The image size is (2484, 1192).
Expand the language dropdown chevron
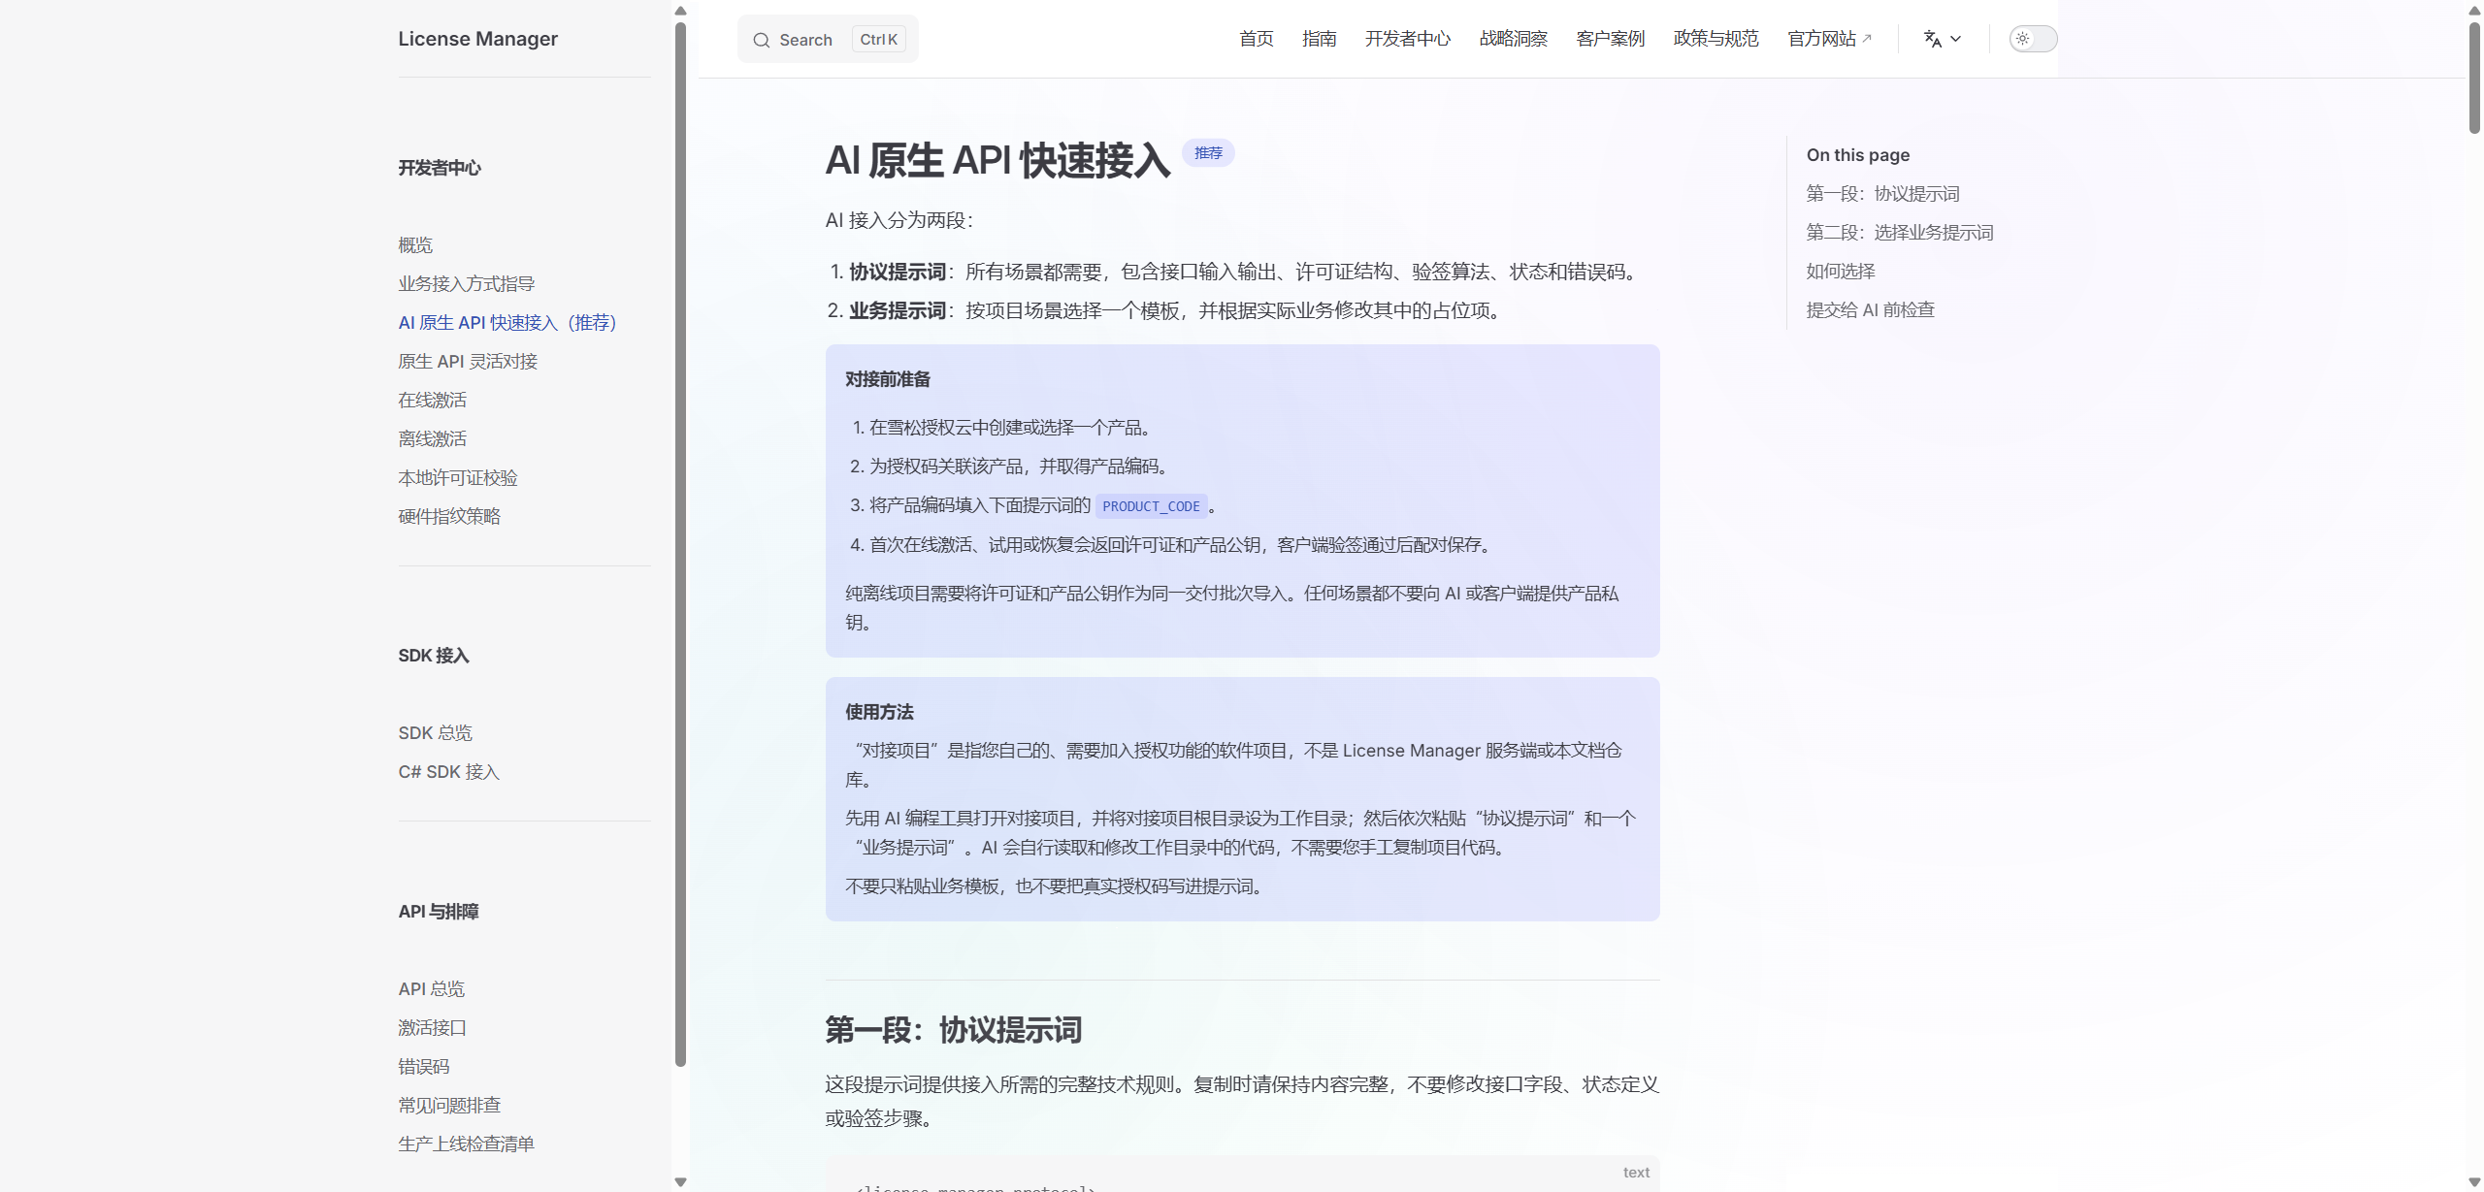1955,39
